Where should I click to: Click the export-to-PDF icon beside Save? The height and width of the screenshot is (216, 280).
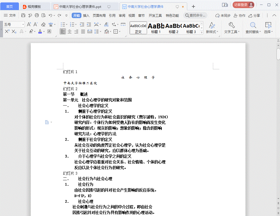30,15
